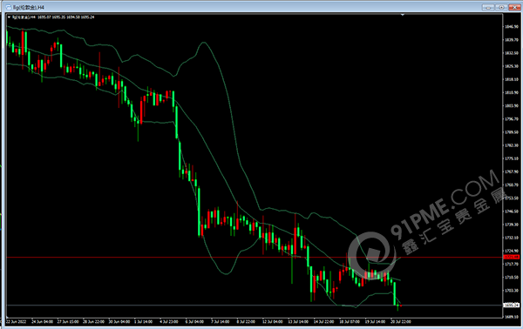This screenshot has width=523, height=329.
Task: Click the 1689.10 price scale label
Action: pos(512,317)
